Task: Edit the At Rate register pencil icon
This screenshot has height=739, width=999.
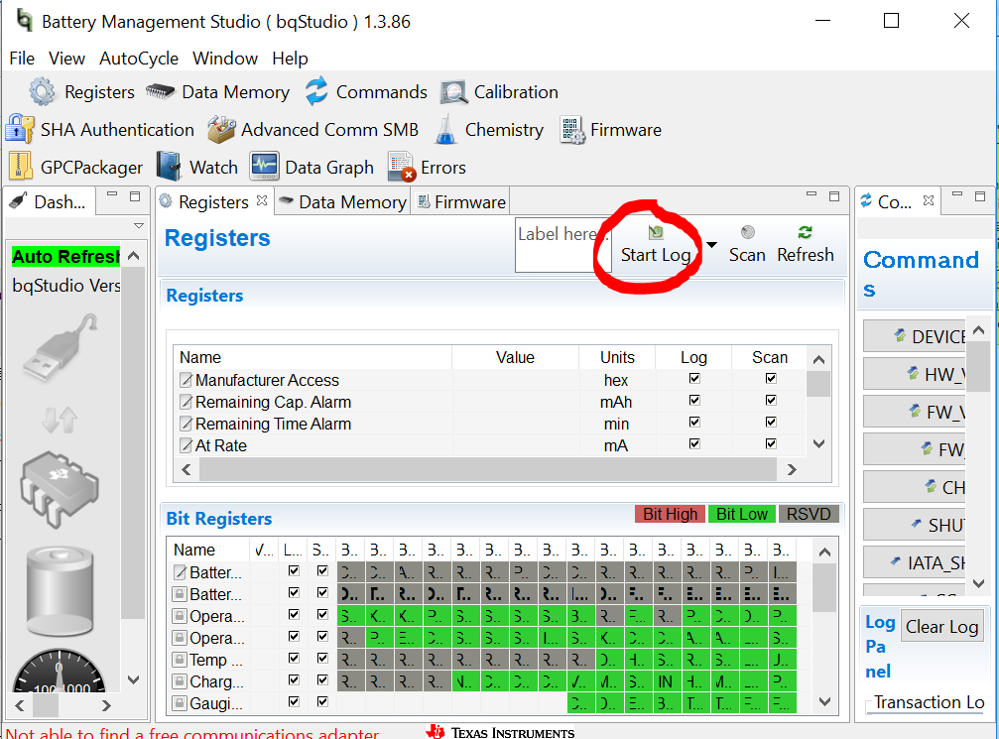Action: (x=186, y=445)
